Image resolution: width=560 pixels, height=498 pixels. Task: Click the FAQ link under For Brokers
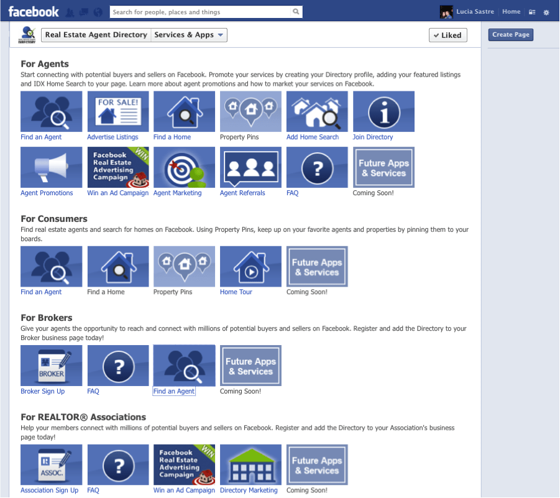coord(93,391)
